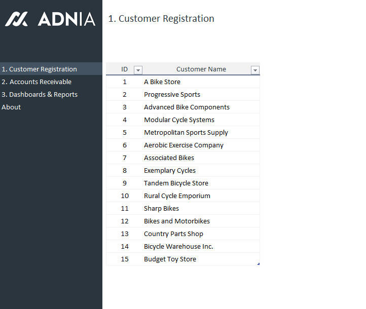
Task: Click the table resize handle corner
Action: coord(259,264)
